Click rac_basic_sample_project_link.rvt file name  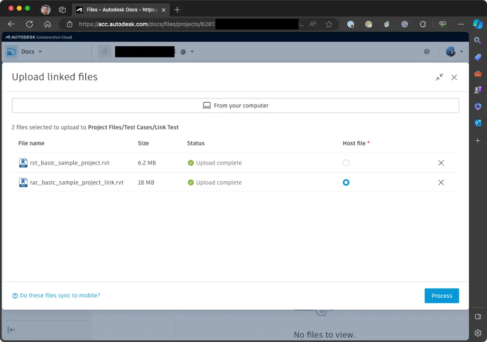[x=77, y=182]
